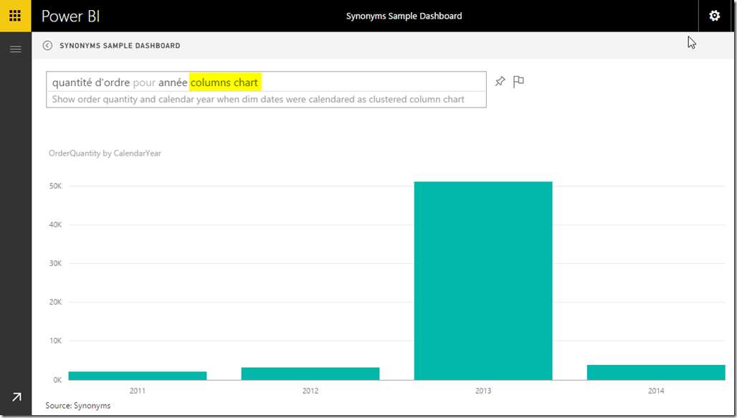Click the highlighted 'columns chart' term
737x418 pixels.
coord(225,82)
